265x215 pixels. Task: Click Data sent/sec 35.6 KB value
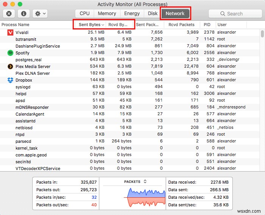[x=221, y=205]
